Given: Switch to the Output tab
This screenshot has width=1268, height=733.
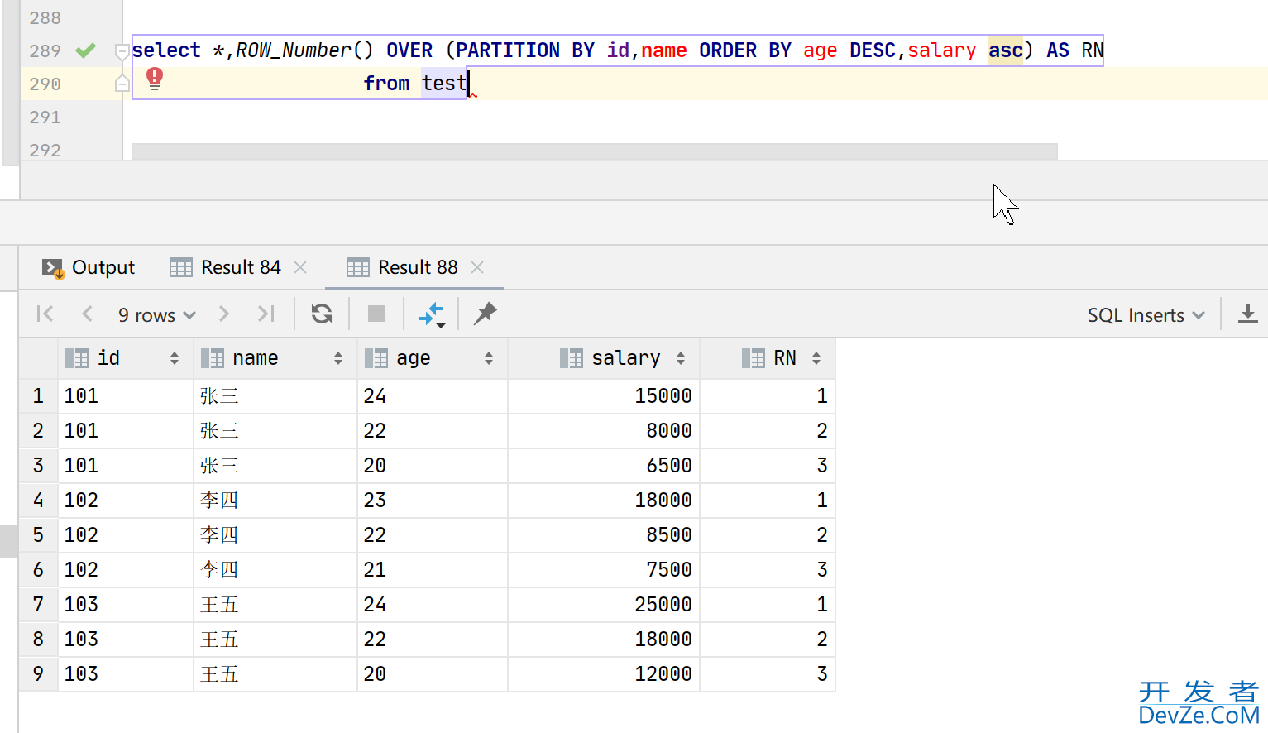Looking at the screenshot, I should click(x=89, y=268).
